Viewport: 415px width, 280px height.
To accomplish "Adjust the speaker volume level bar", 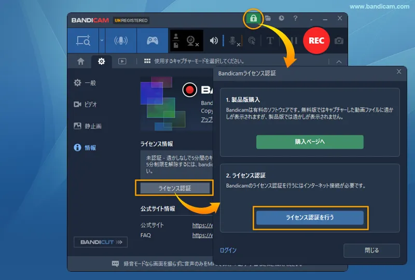I will tap(224, 40).
